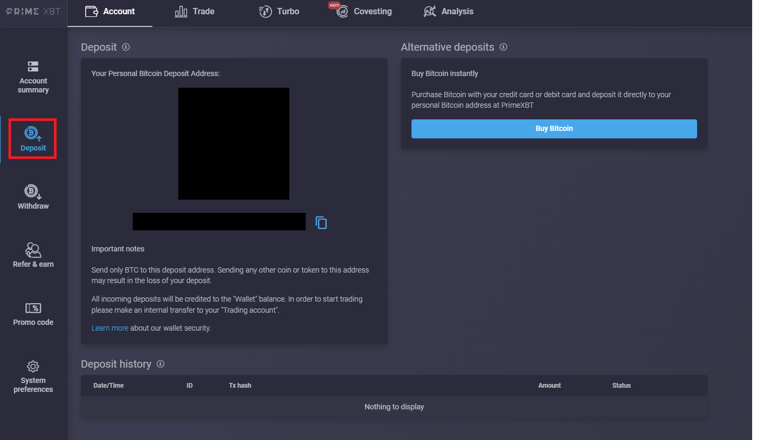Click info icon beside Alternative deposits
The width and height of the screenshot is (759, 440).
click(504, 47)
